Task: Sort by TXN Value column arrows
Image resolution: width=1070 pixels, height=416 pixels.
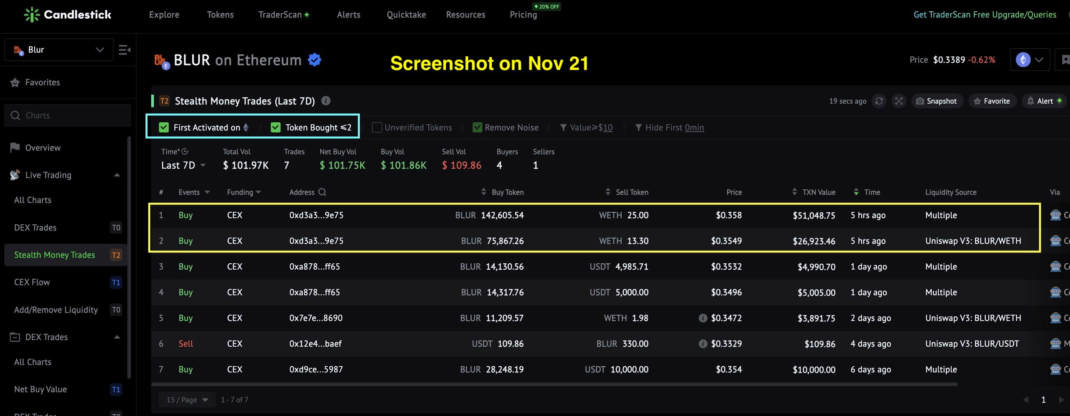Action: 794,192
